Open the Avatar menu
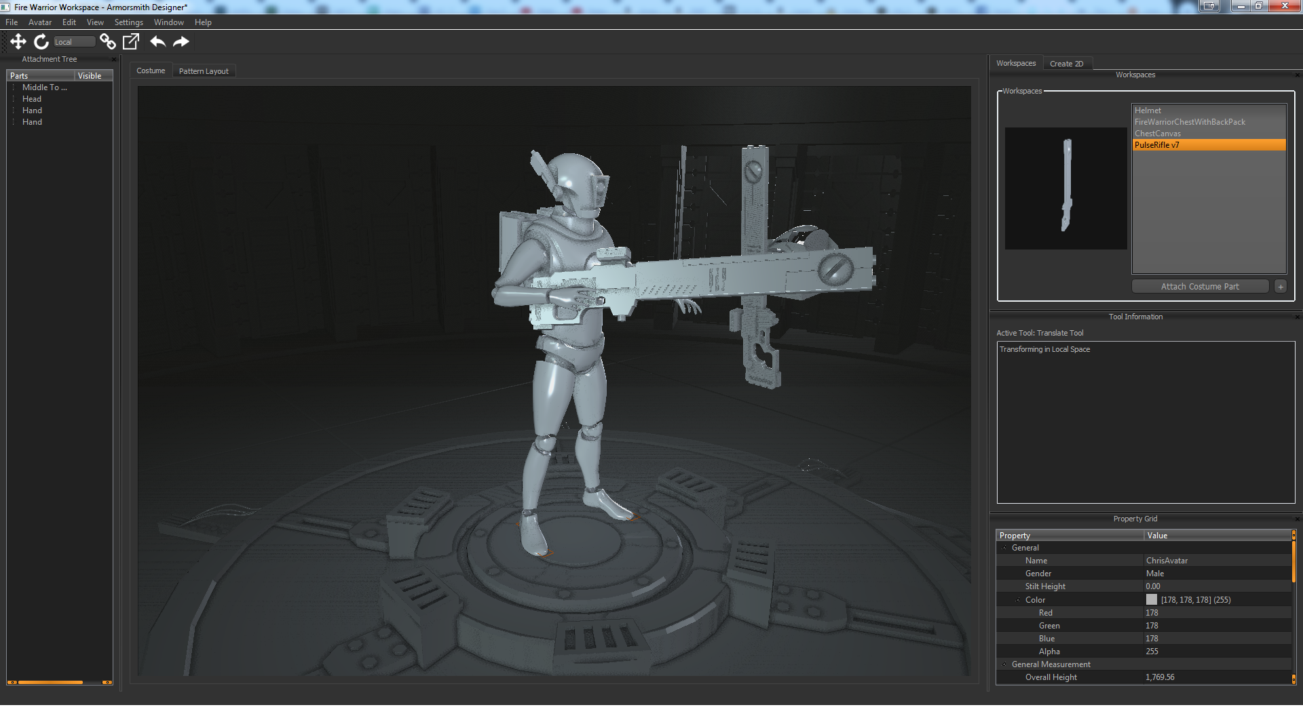Screen dimensions: 1303x720 coord(39,22)
